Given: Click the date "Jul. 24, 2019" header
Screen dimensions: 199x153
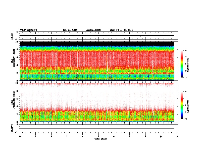Looking at the screenshot, I should coord(70,30).
